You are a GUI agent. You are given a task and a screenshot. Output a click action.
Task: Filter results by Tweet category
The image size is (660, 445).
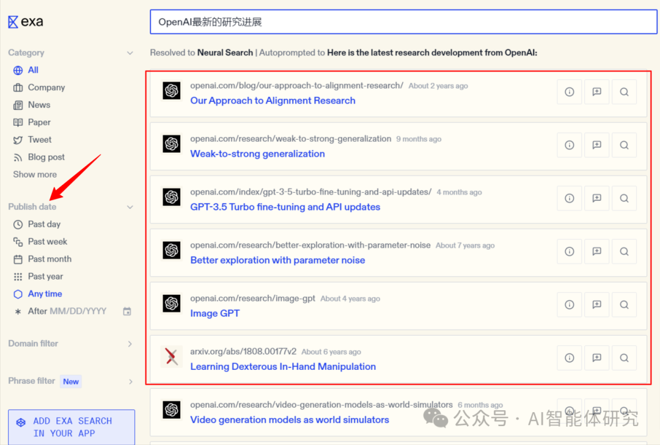32,140
